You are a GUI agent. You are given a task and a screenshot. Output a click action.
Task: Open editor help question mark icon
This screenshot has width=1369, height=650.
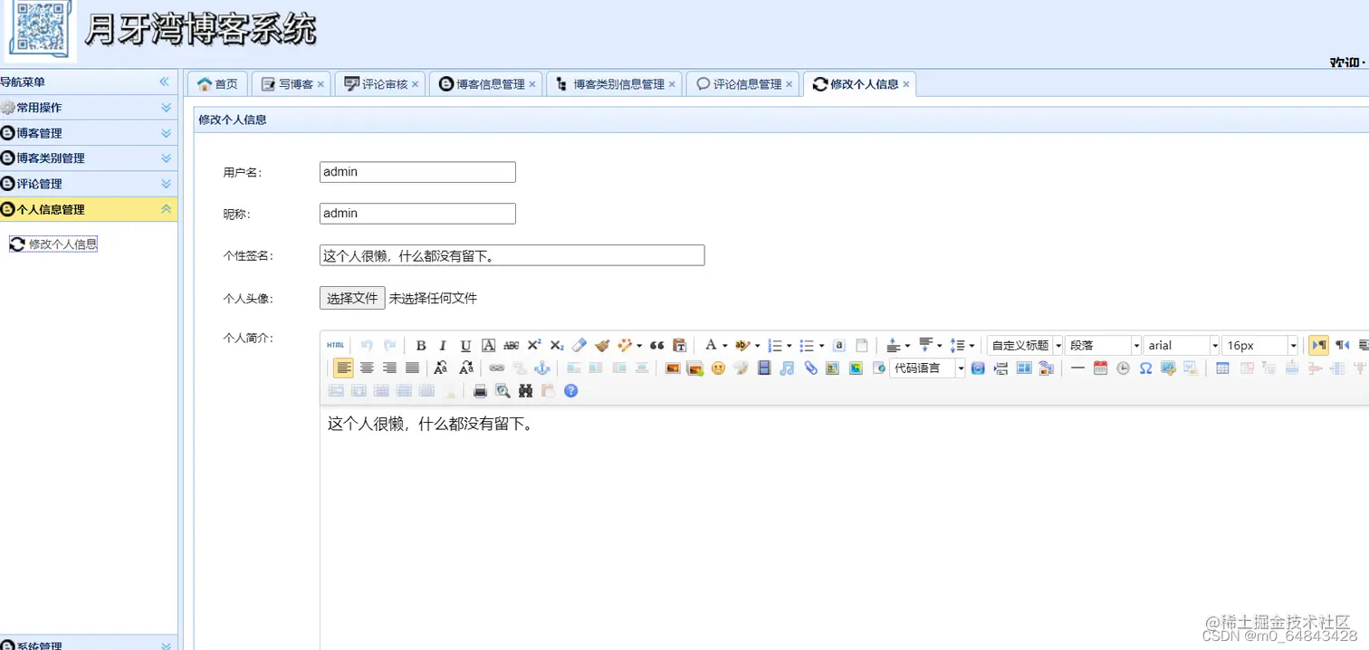[x=570, y=391]
